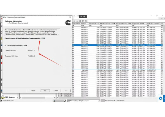Cancel the ECM Calibration Download Wizard
This screenshot has height=117, width=165.
[56, 90]
